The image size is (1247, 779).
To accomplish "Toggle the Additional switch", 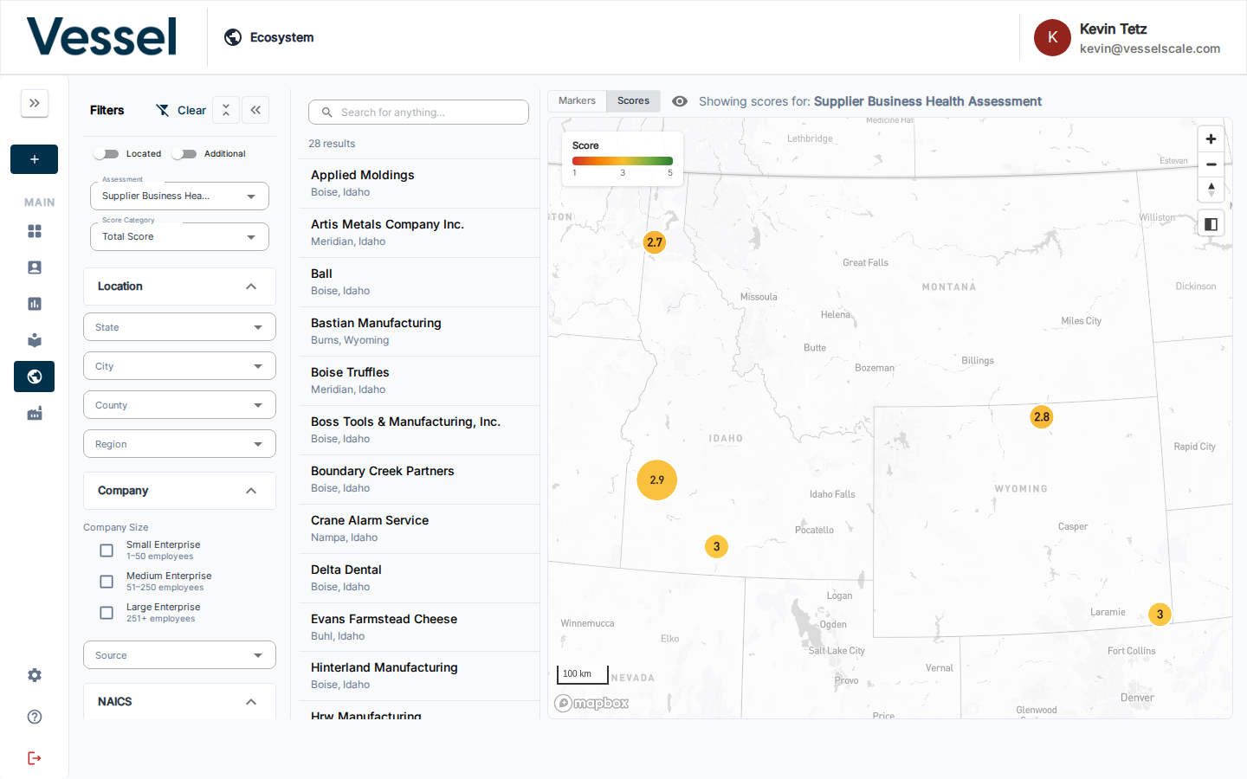I will click(x=184, y=154).
